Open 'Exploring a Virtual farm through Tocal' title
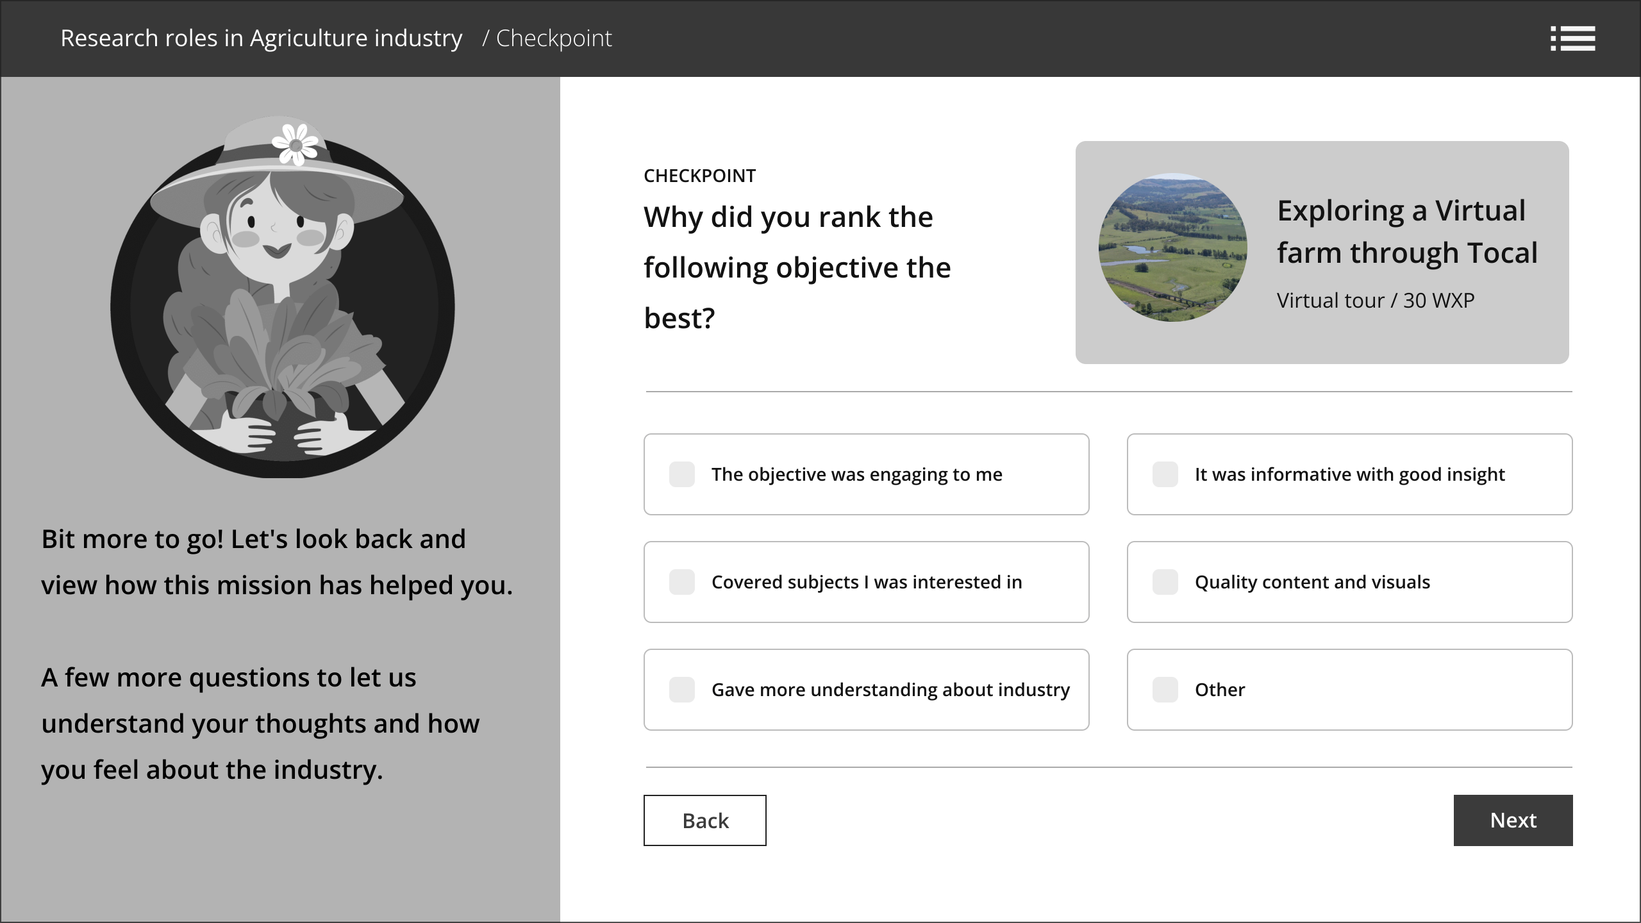1641x923 pixels. point(1406,231)
